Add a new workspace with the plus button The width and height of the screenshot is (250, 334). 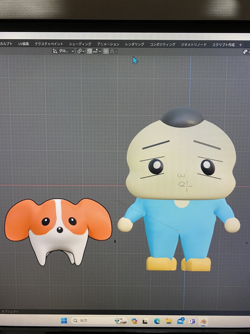pyautogui.click(x=241, y=45)
